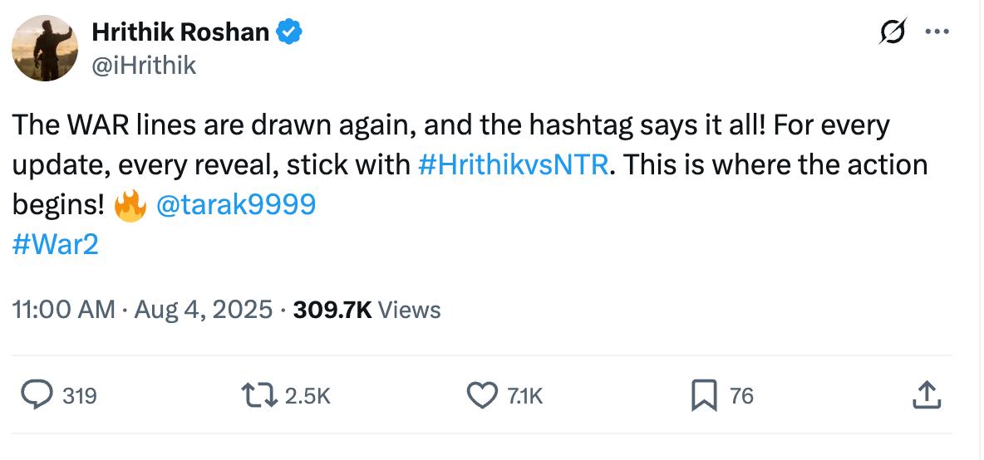Image resolution: width=984 pixels, height=460 pixels.
Task: Bookmark this post with the bookmark icon
Action: 704,396
